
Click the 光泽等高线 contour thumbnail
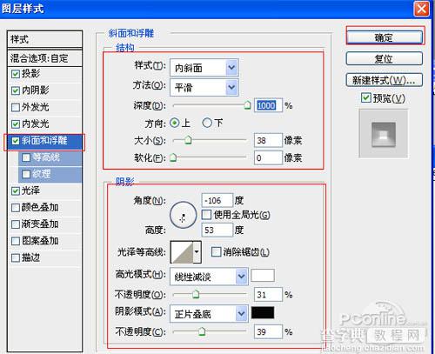pyautogui.click(x=182, y=252)
